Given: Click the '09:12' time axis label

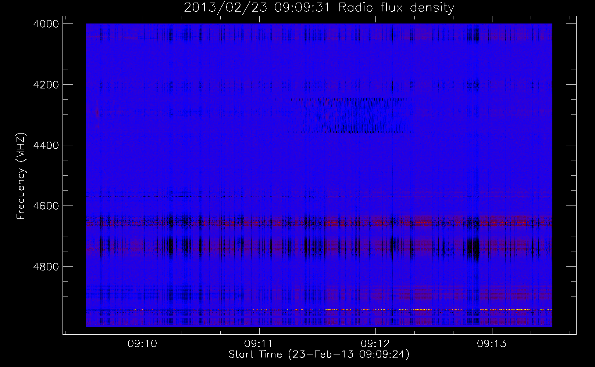Looking at the screenshot, I should point(375,344).
